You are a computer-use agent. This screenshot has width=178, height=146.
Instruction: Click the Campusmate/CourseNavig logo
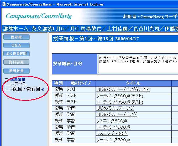[39, 16]
